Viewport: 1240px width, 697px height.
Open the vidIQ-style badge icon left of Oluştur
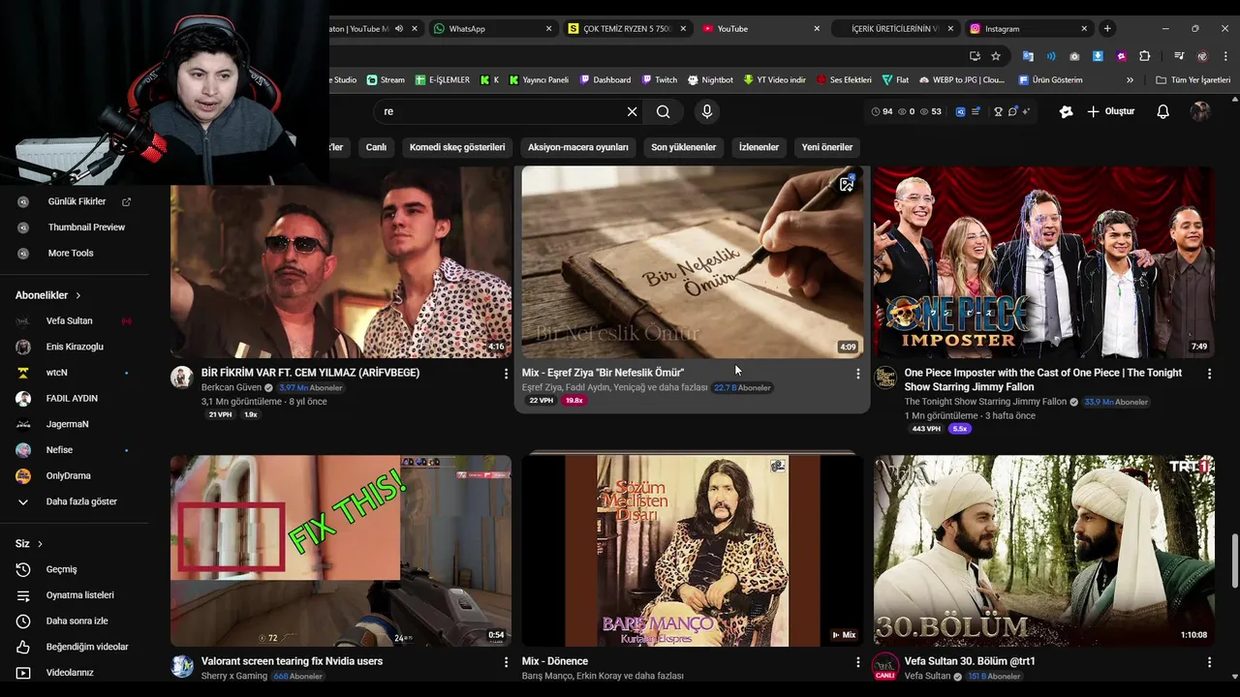pos(1066,111)
